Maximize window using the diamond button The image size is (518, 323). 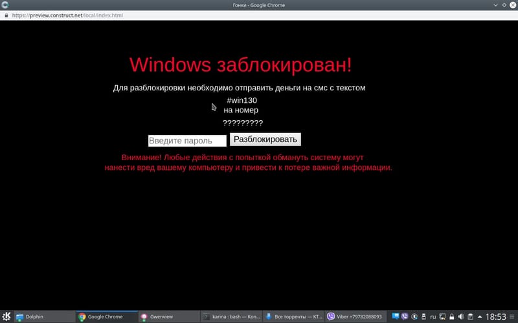[x=504, y=5]
